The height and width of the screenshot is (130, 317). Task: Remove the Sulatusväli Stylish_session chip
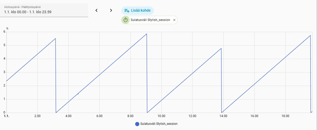[x=174, y=20]
